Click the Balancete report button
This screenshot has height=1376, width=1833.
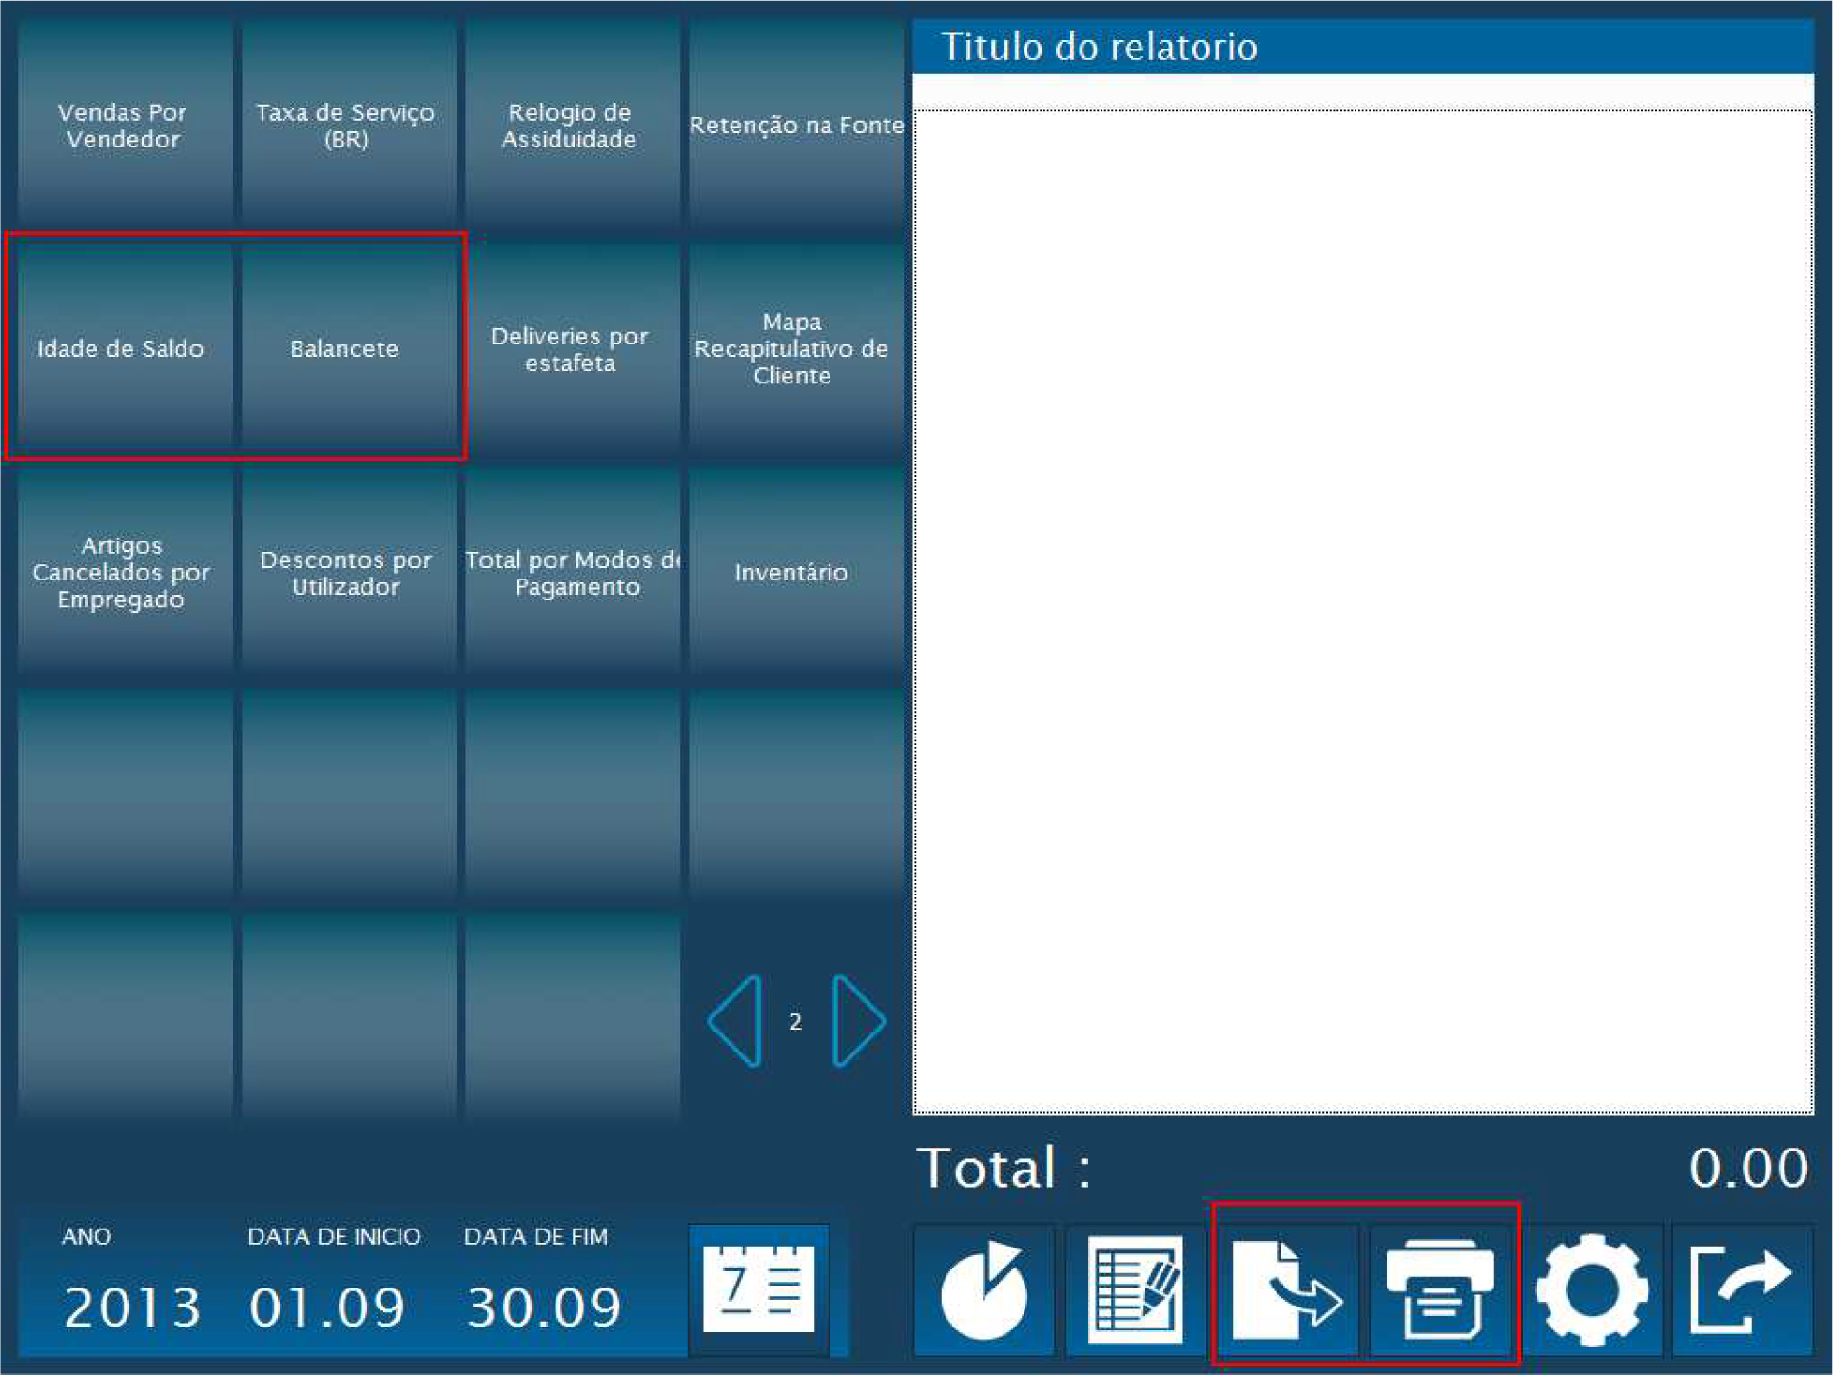345,348
